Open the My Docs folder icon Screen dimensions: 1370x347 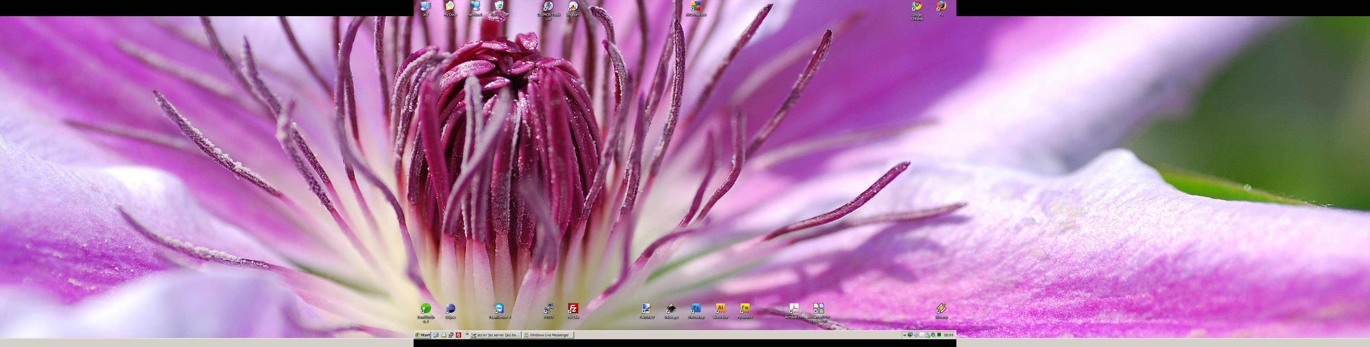tap(450, 8)
